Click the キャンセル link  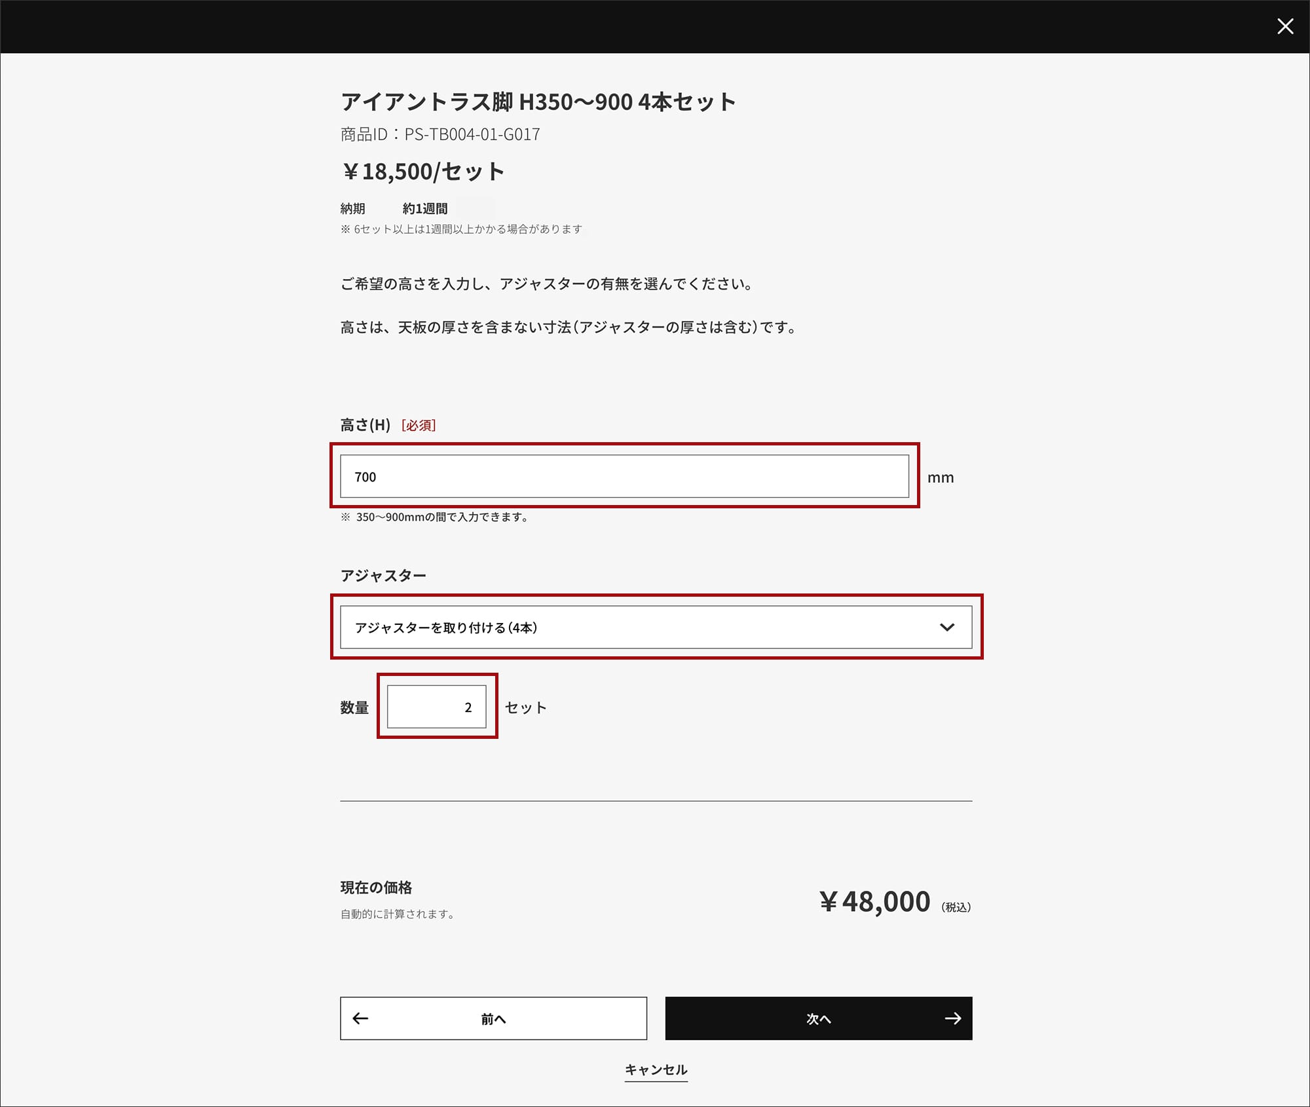(656, 1070)
